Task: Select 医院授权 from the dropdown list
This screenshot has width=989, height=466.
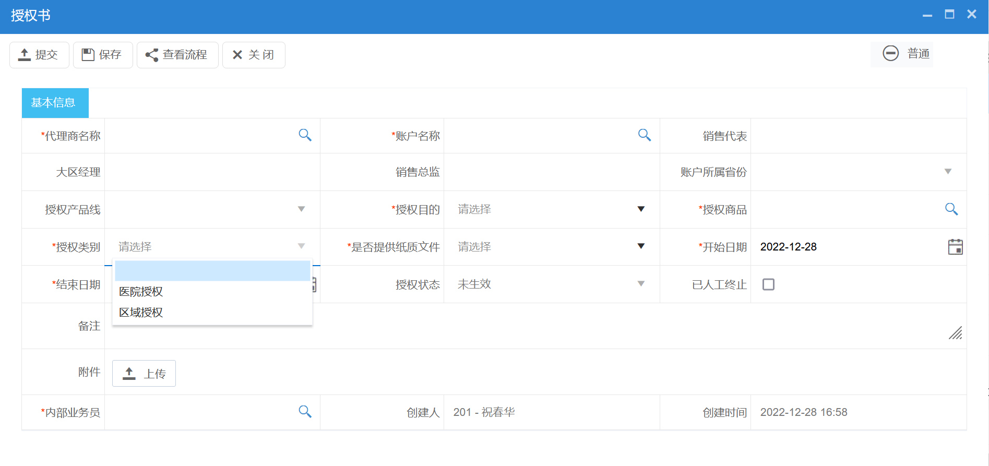Action: (x=141, y=292)
